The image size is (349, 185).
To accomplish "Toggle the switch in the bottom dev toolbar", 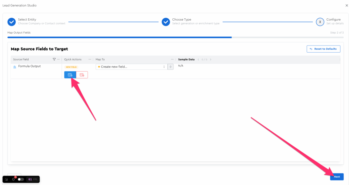I will 21,179.
